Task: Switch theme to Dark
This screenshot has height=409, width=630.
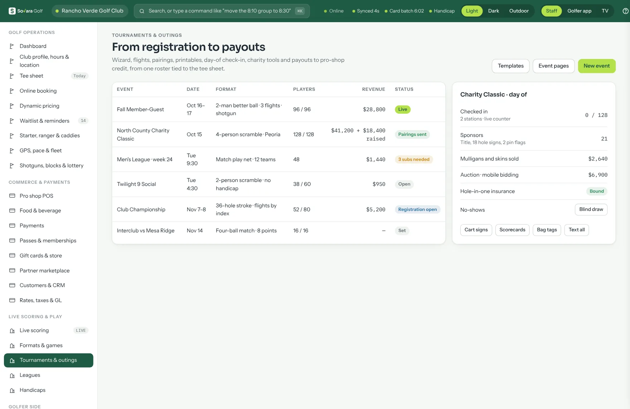Action: click(x=493, y=11)
